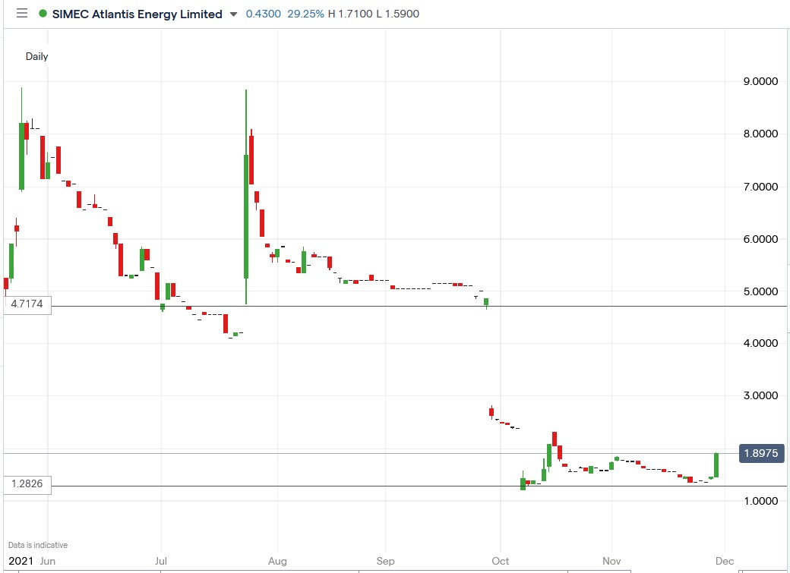The width and height of the screenshot is (790, 573).
Task: Click the Aug label on time axis
Action: [x=277, y=561]
